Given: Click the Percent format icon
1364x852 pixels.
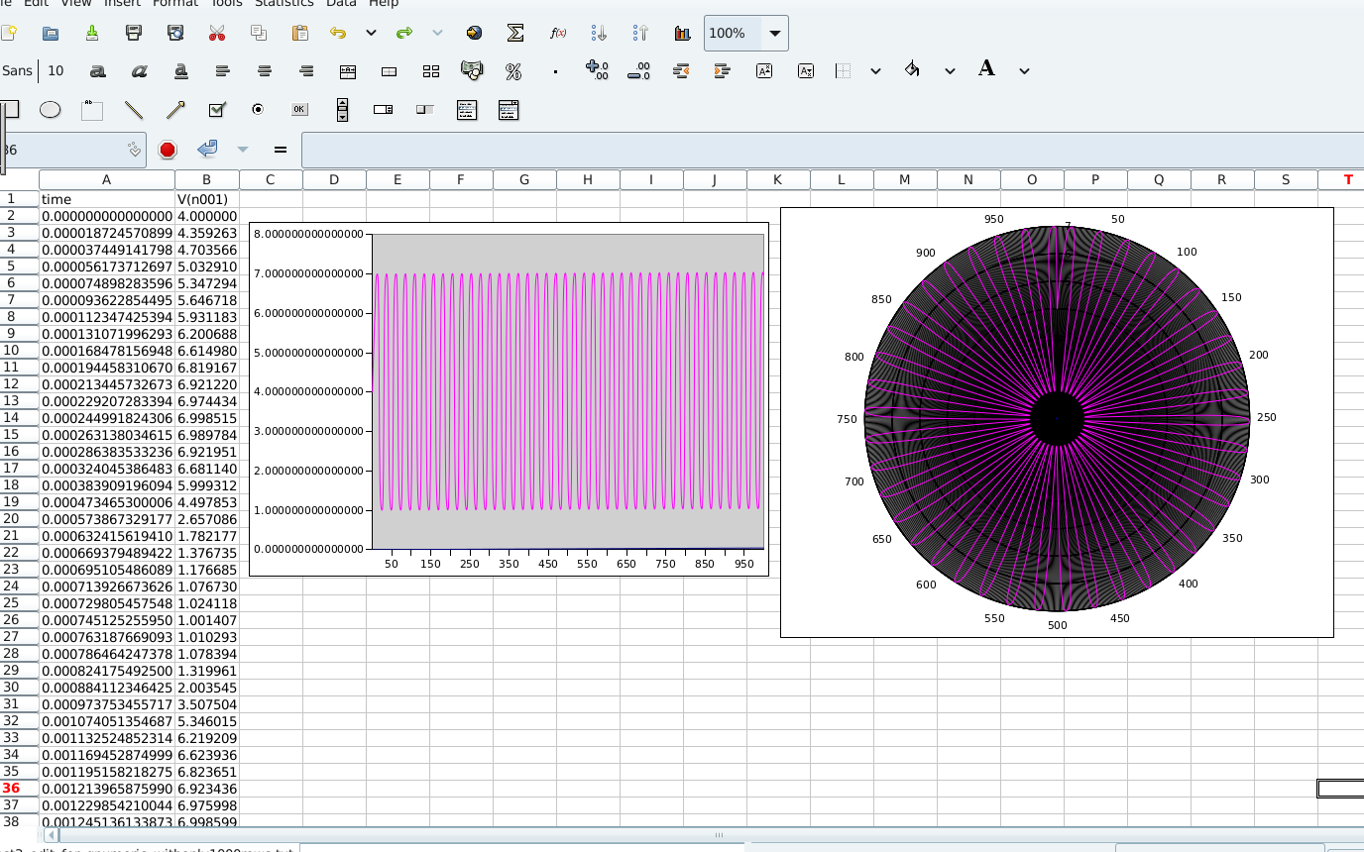Looking at the screenshot, I should tap(513, 70).
